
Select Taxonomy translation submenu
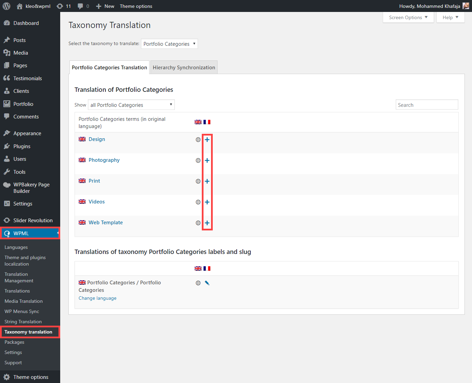pyautogui.click(x=28, y=332)
